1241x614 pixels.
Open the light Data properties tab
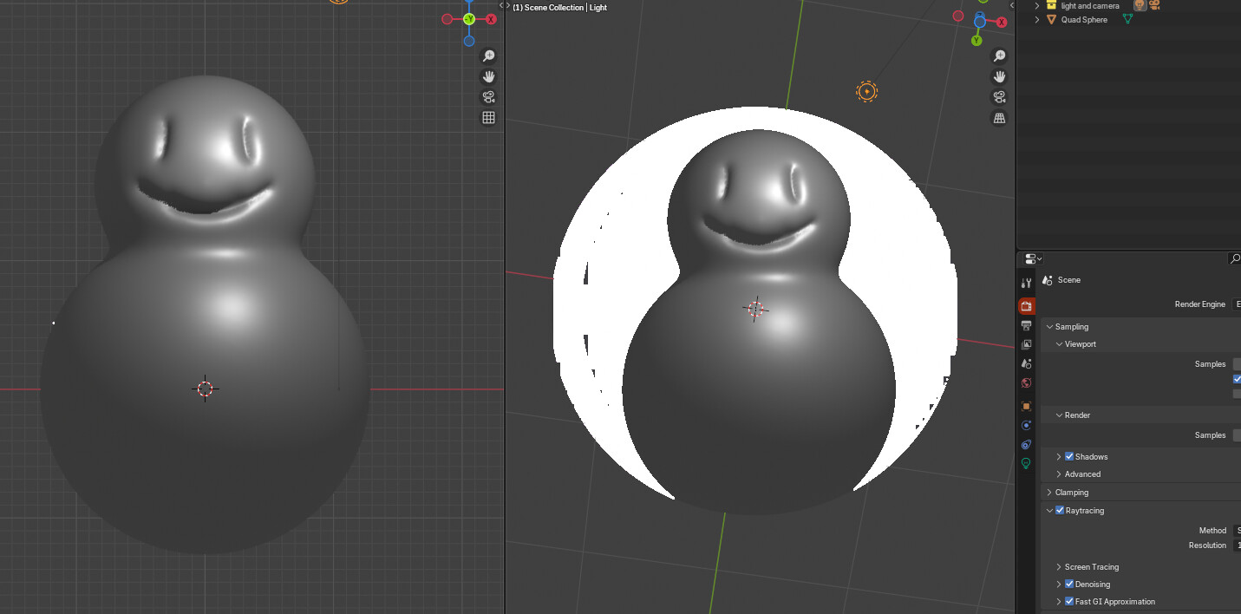pyautogui.click(x=1026, y=463)
